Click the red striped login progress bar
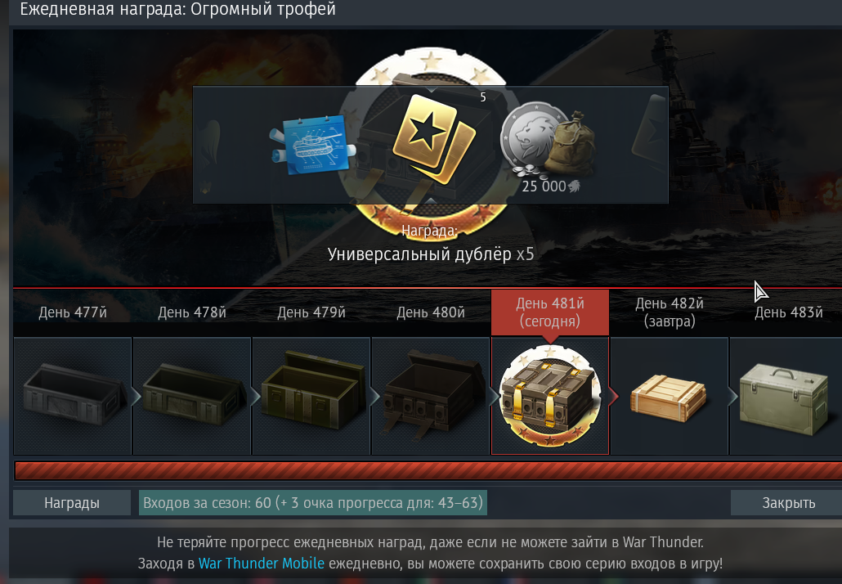This screenshot has height=584, width=842. [428, 470]
